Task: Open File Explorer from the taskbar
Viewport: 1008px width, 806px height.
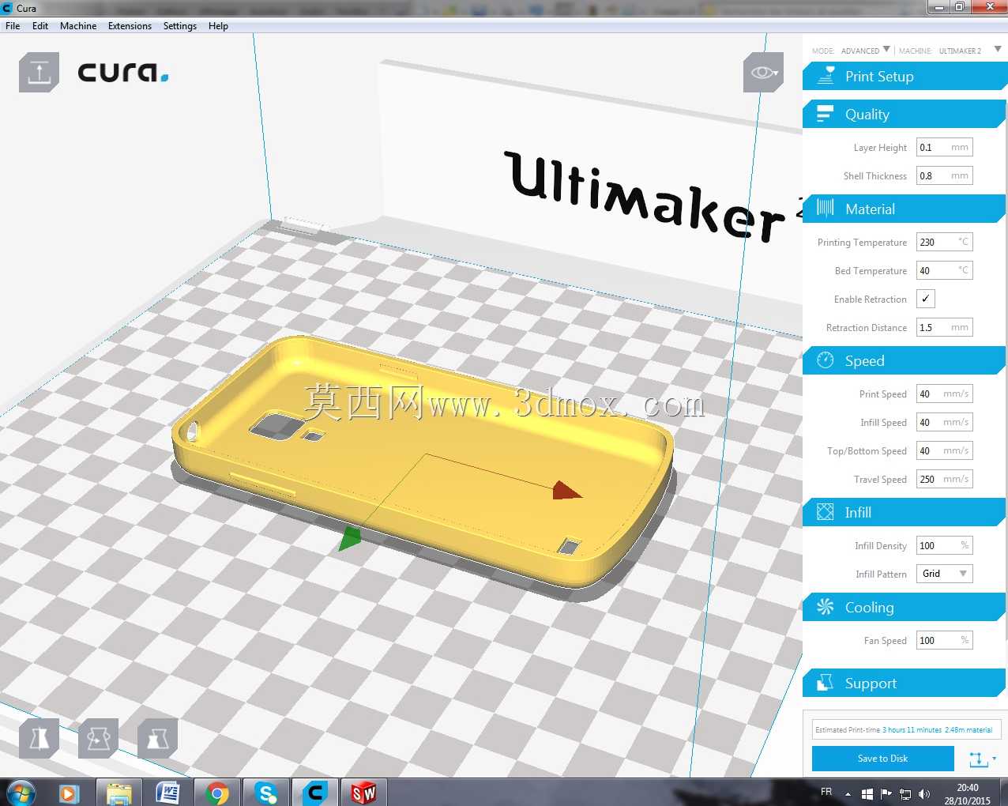Action: 118,793
